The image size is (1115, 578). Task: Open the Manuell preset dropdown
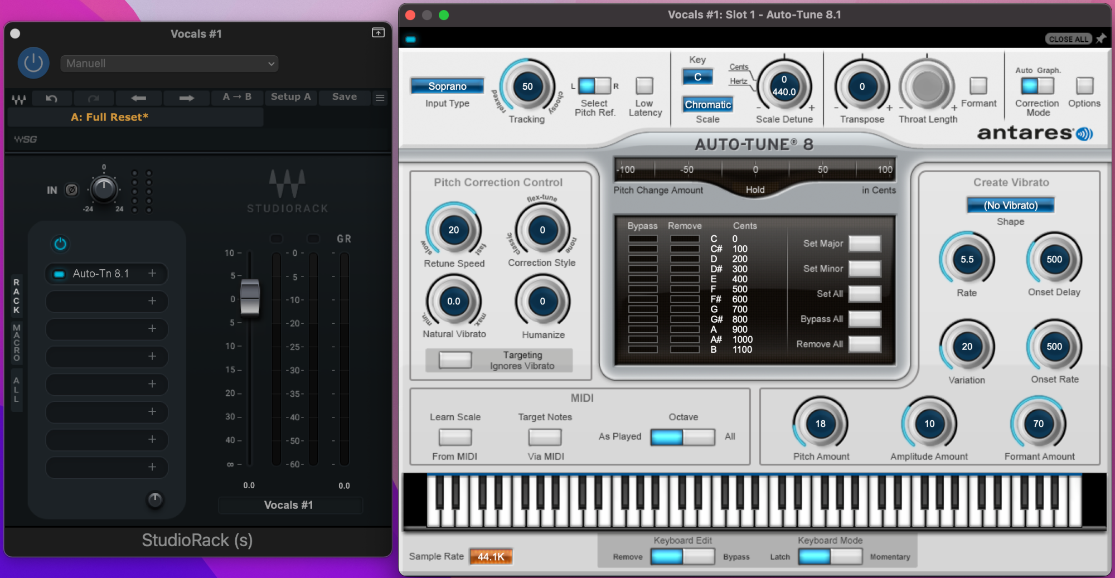pyautogui.click(x=169, y=64)
